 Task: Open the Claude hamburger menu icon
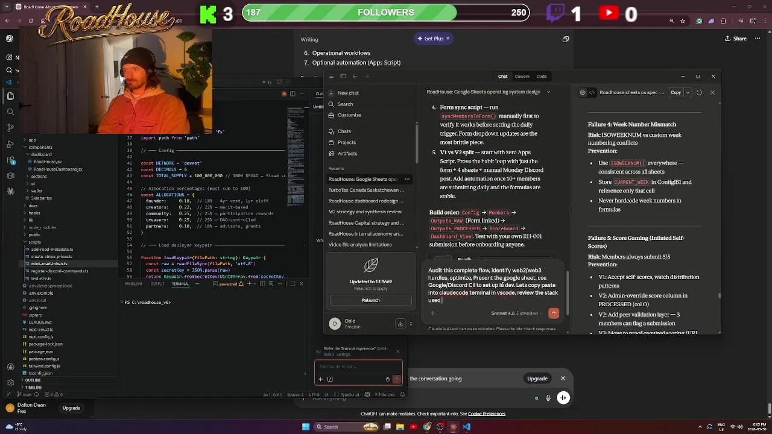(331, 76)
